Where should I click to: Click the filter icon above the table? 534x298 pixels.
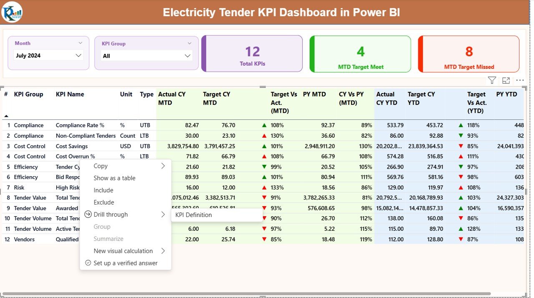[x=492, y=81]
